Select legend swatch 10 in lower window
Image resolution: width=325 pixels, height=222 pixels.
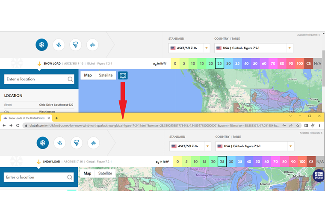(x=195, y=162)
